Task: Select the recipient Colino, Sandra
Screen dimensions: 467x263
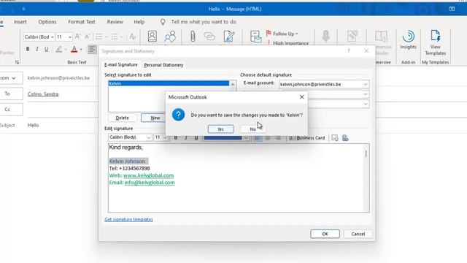Action: [x=43, y=94]
